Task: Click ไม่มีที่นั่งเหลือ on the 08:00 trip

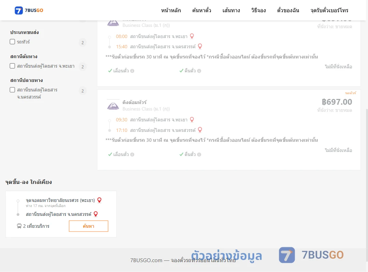Action: (338, 67)
